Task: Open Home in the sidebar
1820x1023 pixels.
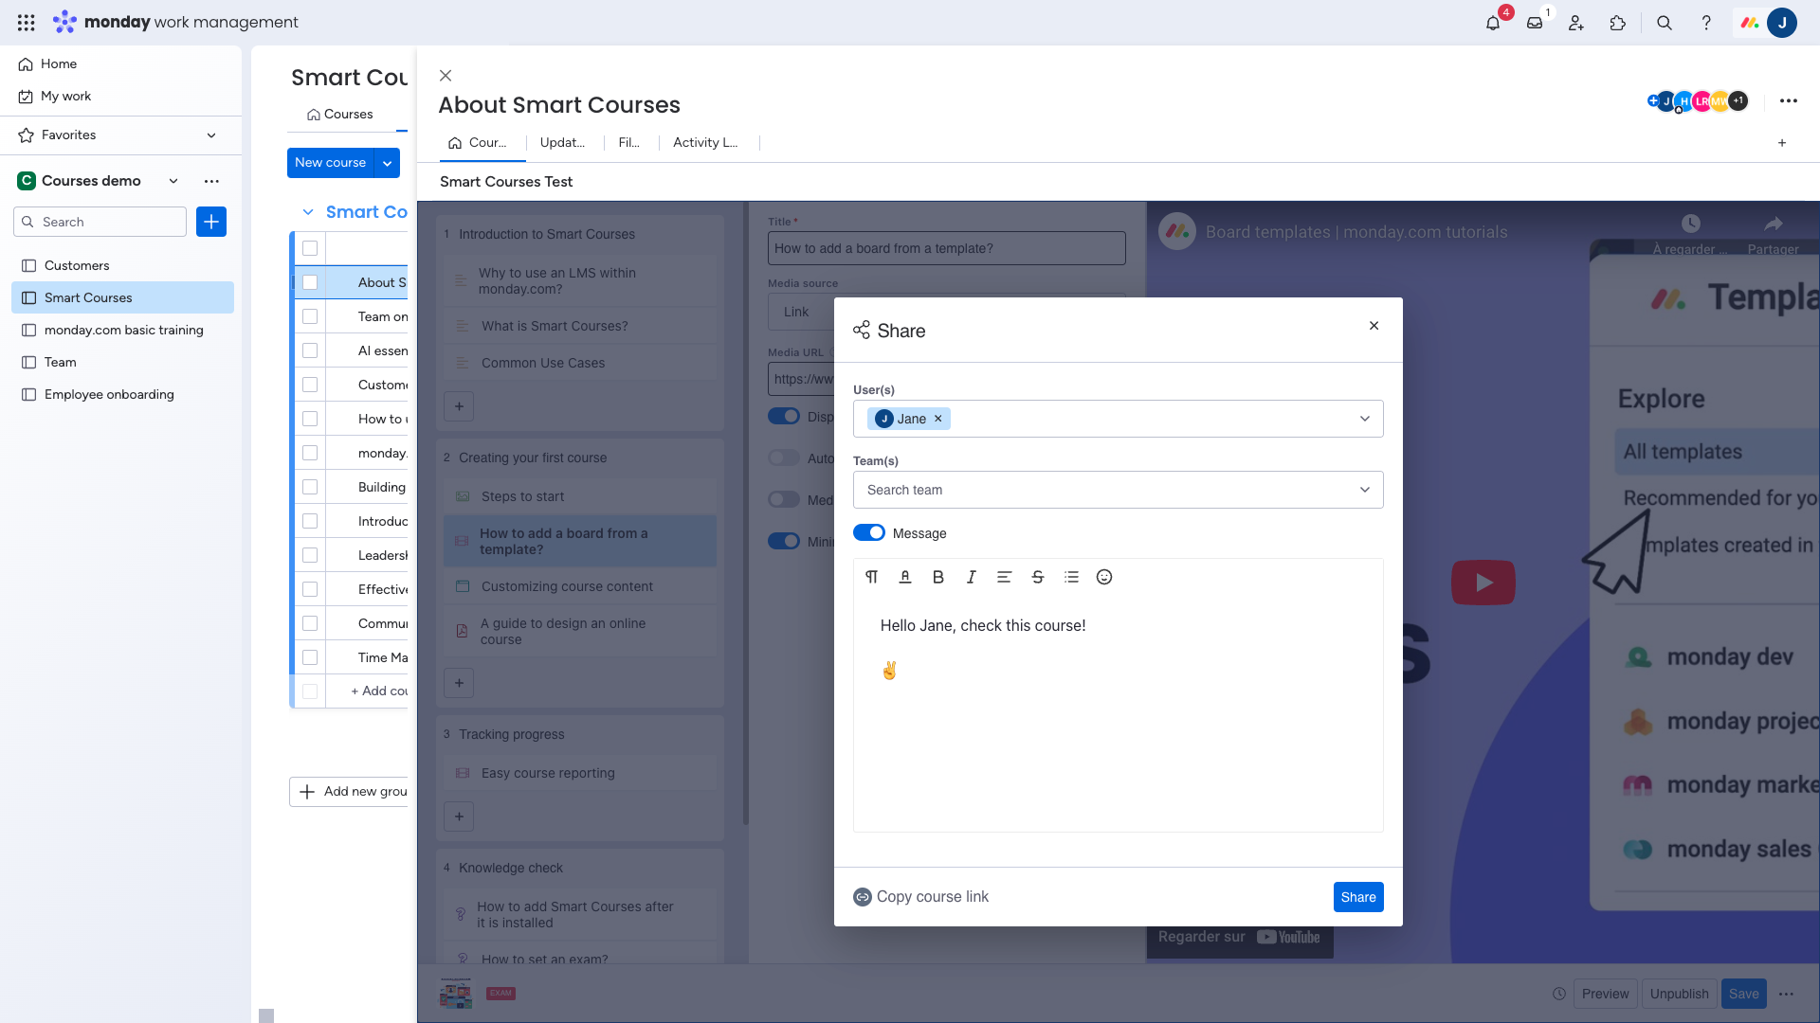Action: click(59, 63)
